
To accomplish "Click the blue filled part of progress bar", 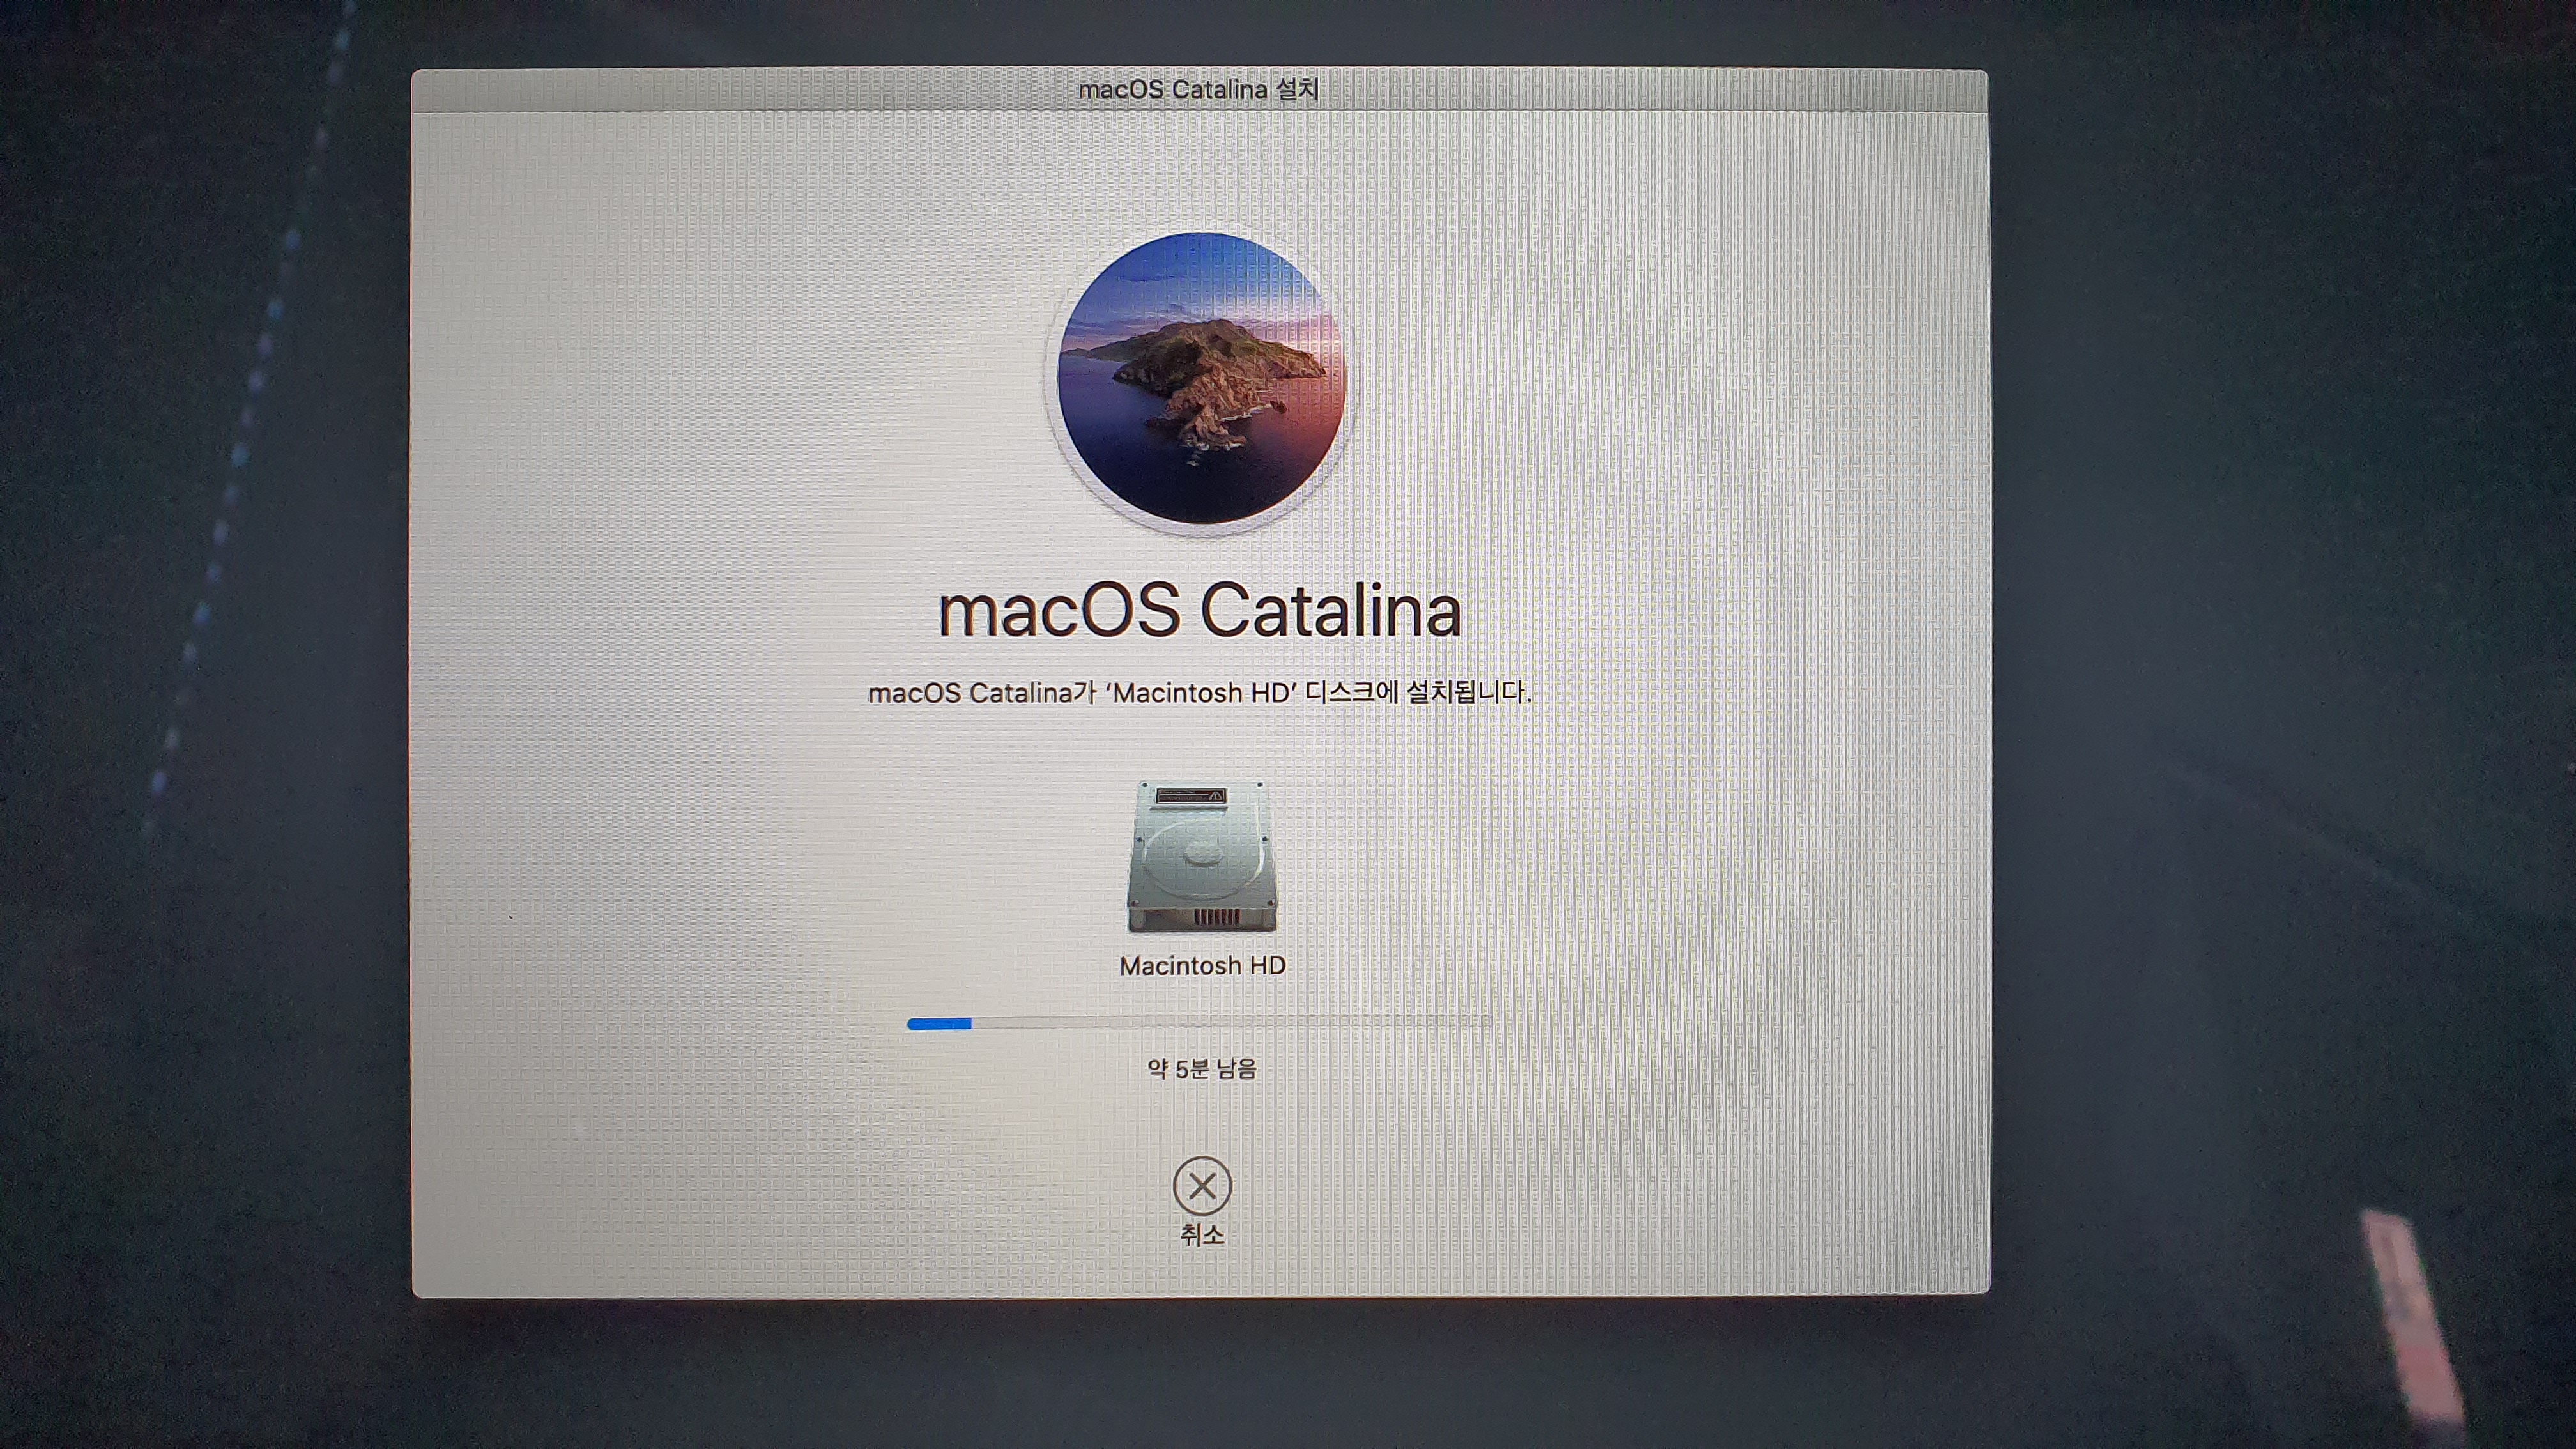I will (x=939, y=1023).
